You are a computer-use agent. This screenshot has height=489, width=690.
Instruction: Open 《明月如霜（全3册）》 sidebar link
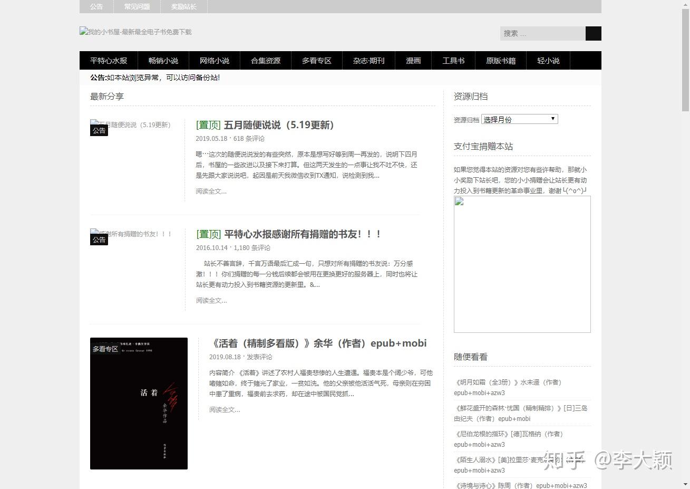pyautogui.click(x=508, y=387)
